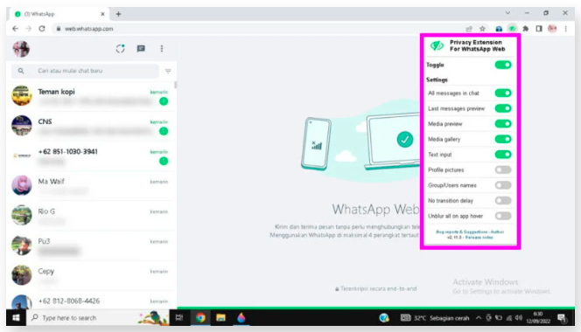Open WhatsApp three-dot menu in sidebar header

[162, 48]
